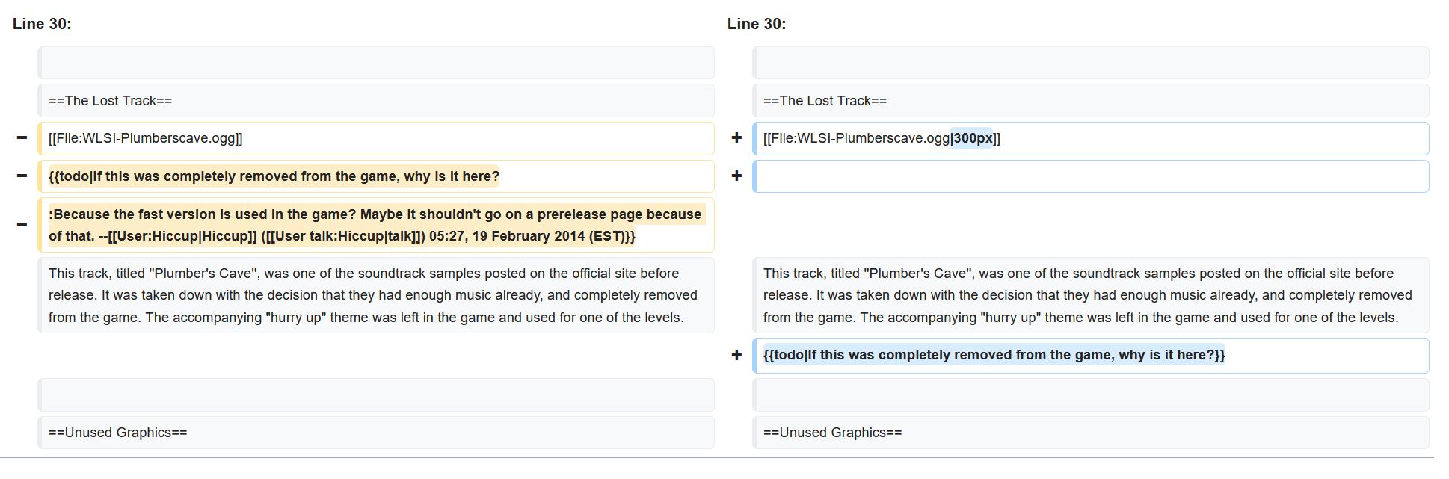The image size is (1449, 479).
Task: Click the added todo text ending with '?}}'
Action: click(994, 355)
